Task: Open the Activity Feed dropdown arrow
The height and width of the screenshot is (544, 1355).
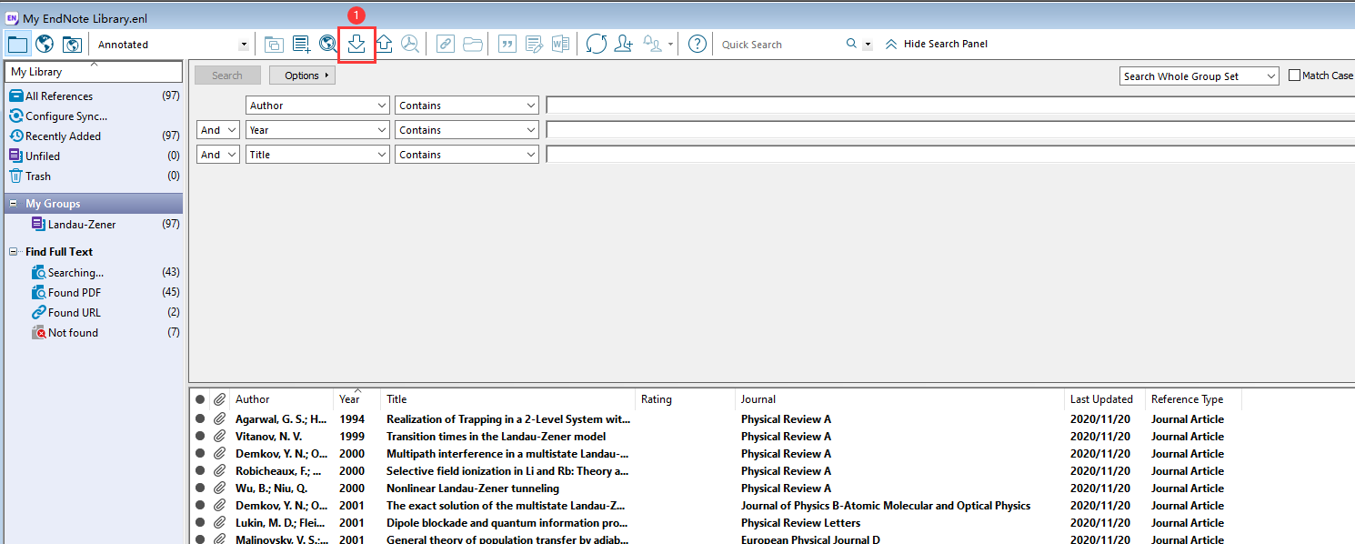Action: tap(671, 44)
